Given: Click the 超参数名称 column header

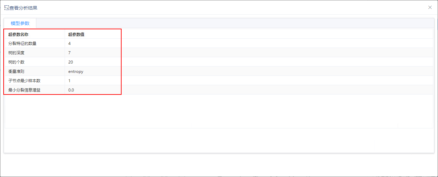Looking at the screenshot, I should 18,34.
